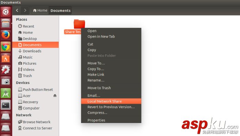Click Local Network Share

111,101
